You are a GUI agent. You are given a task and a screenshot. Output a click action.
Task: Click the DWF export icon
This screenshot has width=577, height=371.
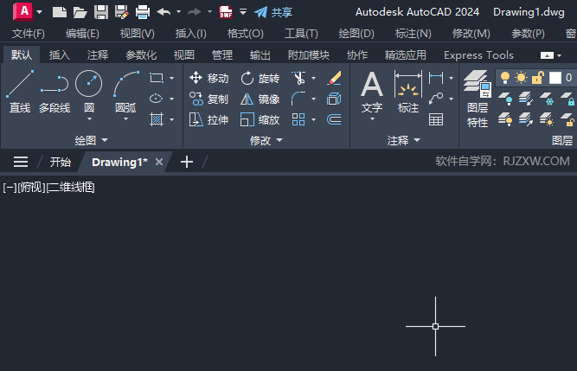pos(226,12)
